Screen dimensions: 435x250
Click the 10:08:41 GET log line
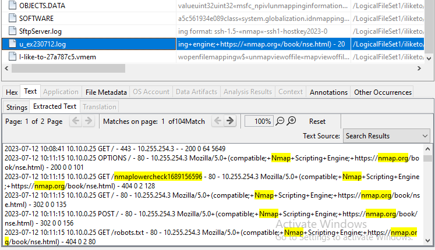coord(115,149)
